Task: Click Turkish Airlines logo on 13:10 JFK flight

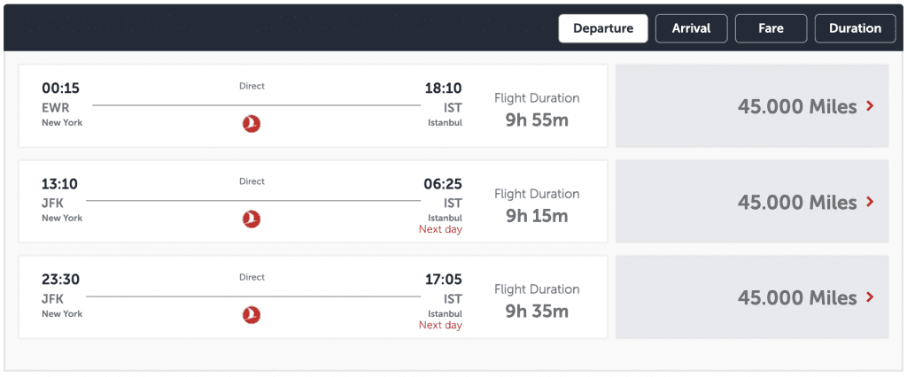Action: point(251,219)
